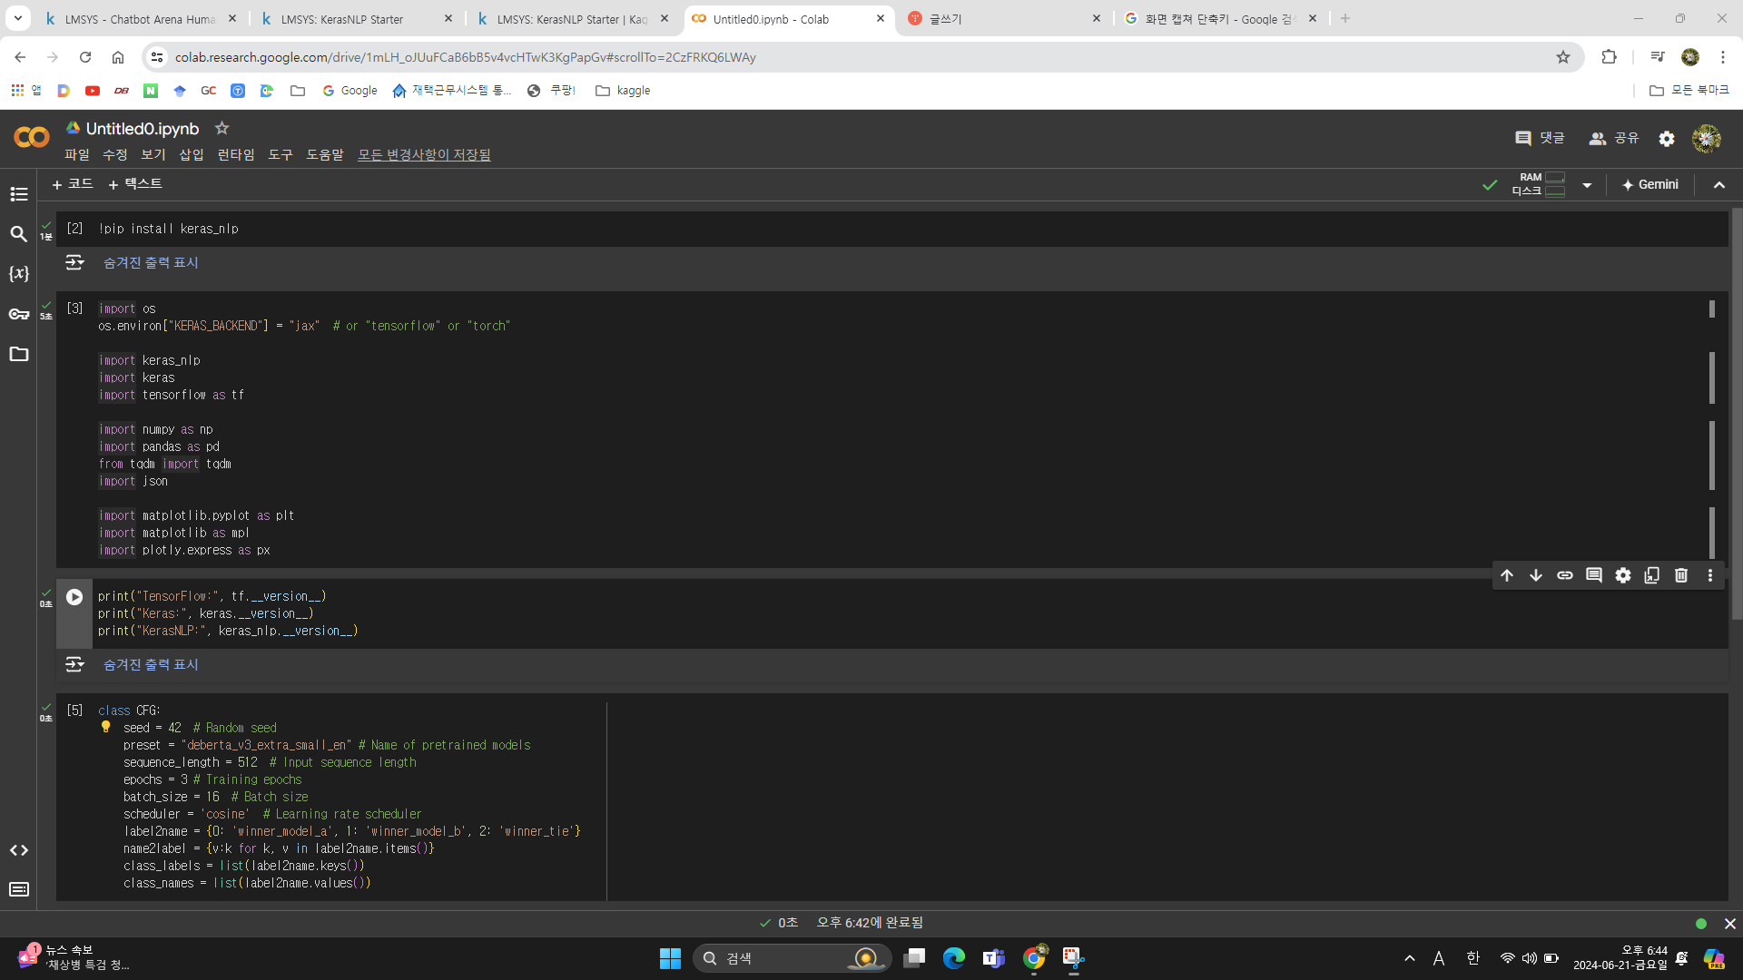This screenshot has width=1743, height=980.
Task: Toggle hidden output of pip install cell
Action: 151,262
